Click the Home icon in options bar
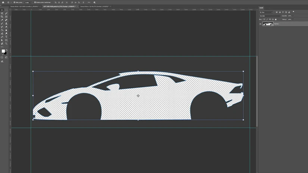This screenshot has height=173, width=308. point(3,2)
